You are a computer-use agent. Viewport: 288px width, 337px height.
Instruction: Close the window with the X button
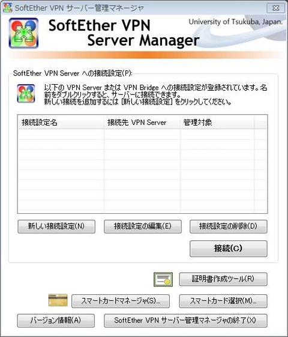(x=275, y=8)
